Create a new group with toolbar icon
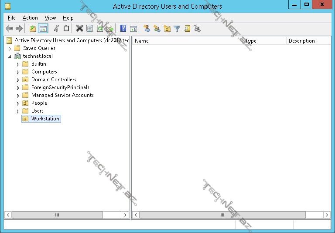This screenshot has width=335, height=233. 157,29
